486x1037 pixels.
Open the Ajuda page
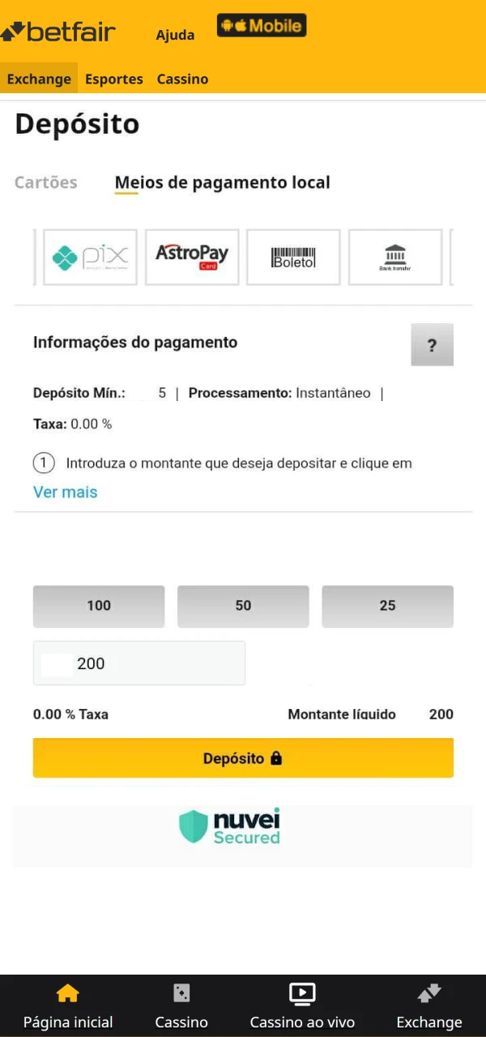[175, 36]
